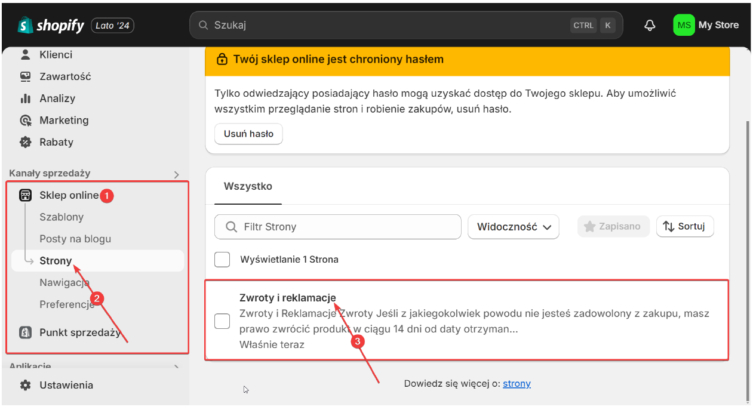Click the Klienci person icon
This screenshot has height=419, width=753.
point(25,54)
